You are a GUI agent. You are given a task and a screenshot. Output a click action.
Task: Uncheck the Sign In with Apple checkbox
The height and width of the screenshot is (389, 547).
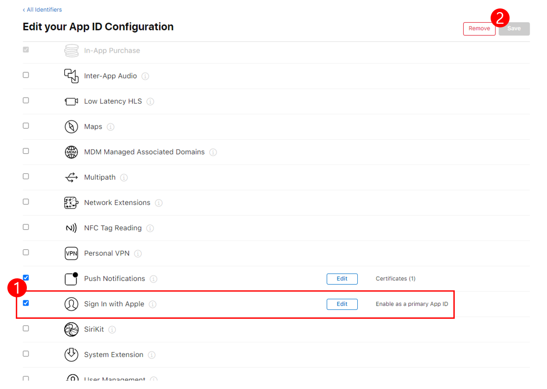[26, 303]
